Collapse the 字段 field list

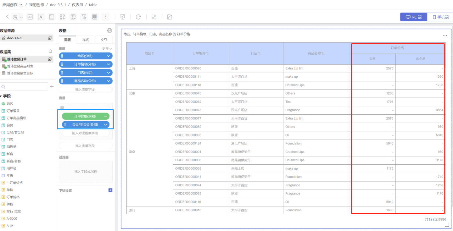pos(1,96)
